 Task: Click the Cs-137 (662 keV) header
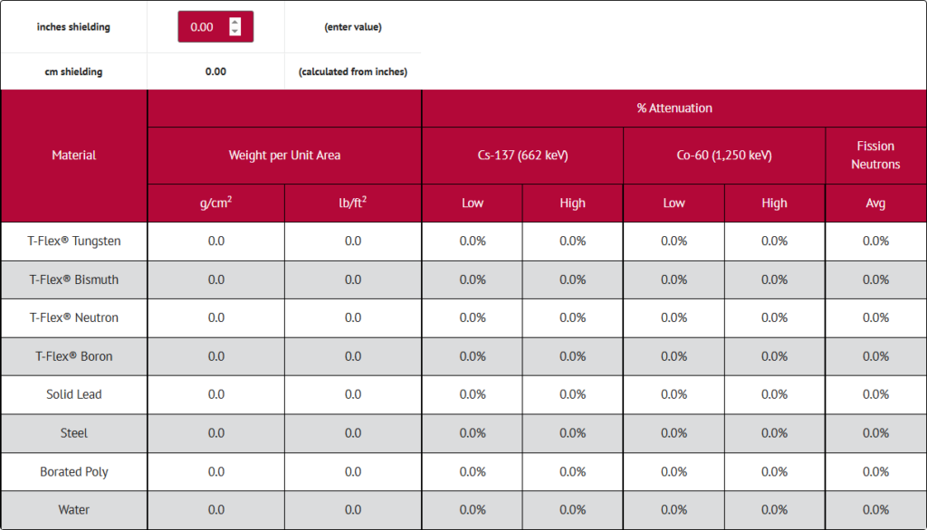(522, 156)
